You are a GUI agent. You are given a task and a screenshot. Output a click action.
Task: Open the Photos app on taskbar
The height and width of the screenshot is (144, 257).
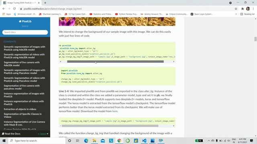coord(153,140)
